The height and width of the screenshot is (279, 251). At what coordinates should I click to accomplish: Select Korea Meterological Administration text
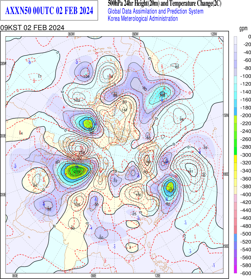click(x=143, y=19)
